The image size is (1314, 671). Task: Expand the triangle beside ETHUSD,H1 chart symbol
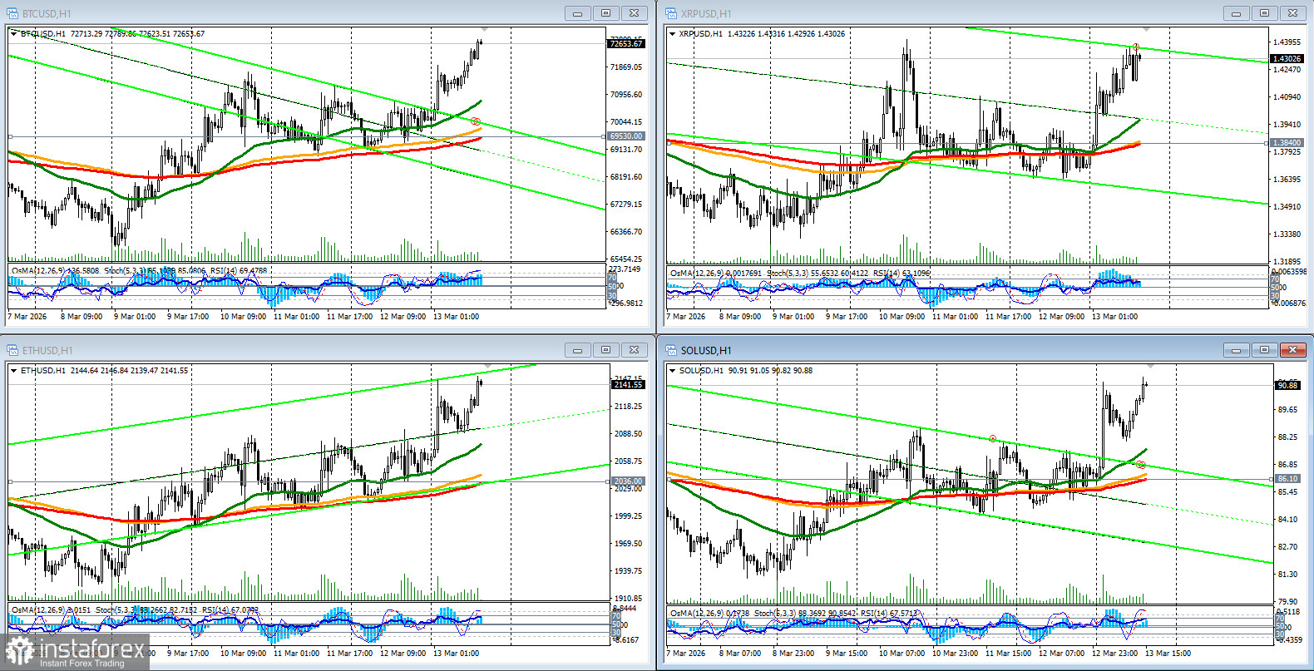click(x=13, y=371)
